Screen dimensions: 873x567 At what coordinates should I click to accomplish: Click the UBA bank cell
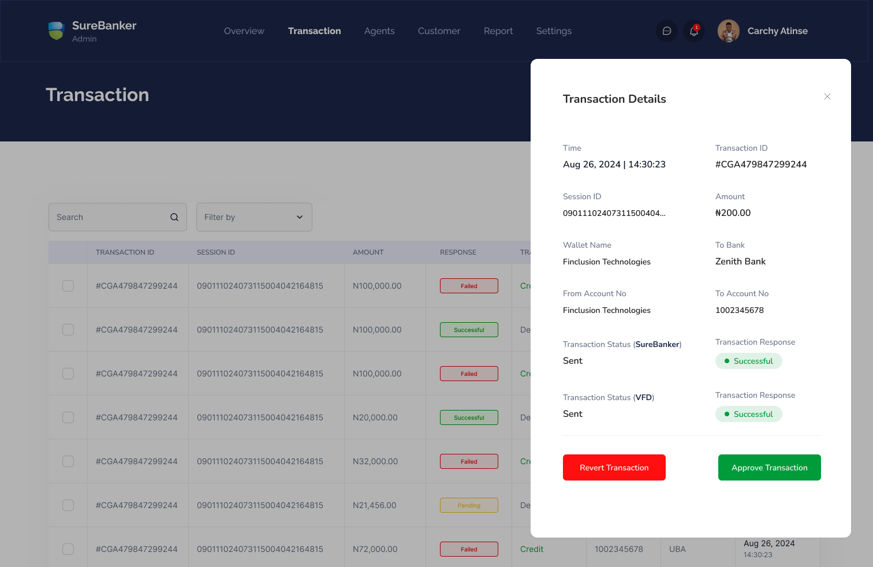[x=678, y=549]
